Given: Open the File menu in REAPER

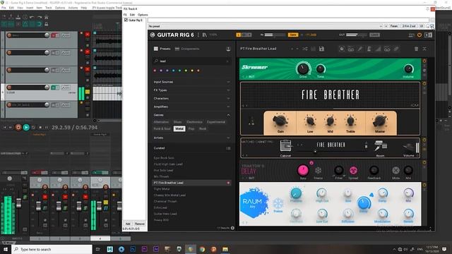Looking at the screenshot, I should (x=4, y=8).
